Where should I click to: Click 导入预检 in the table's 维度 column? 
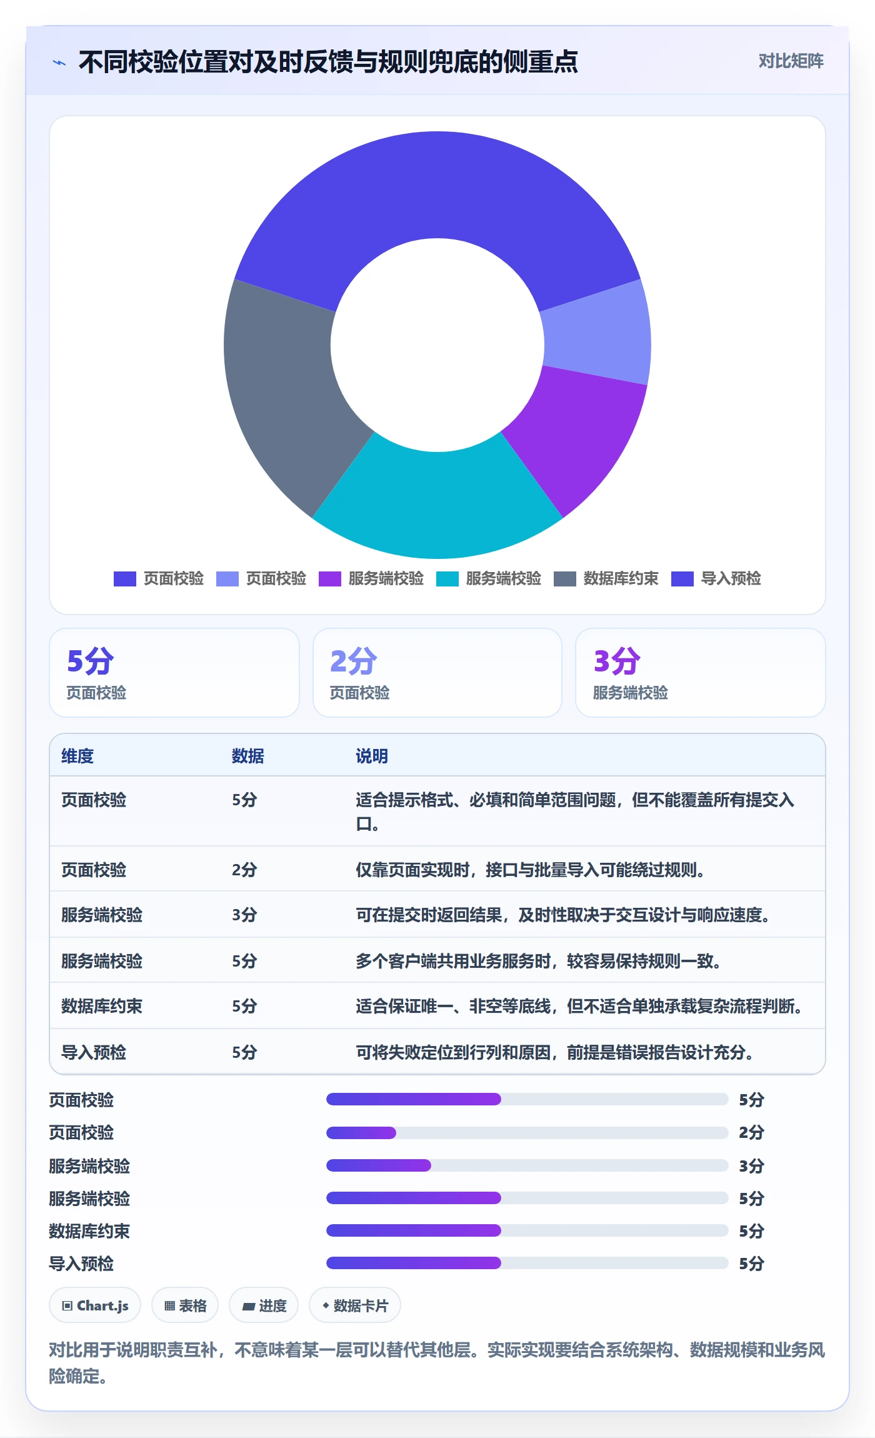point(94,1052)
